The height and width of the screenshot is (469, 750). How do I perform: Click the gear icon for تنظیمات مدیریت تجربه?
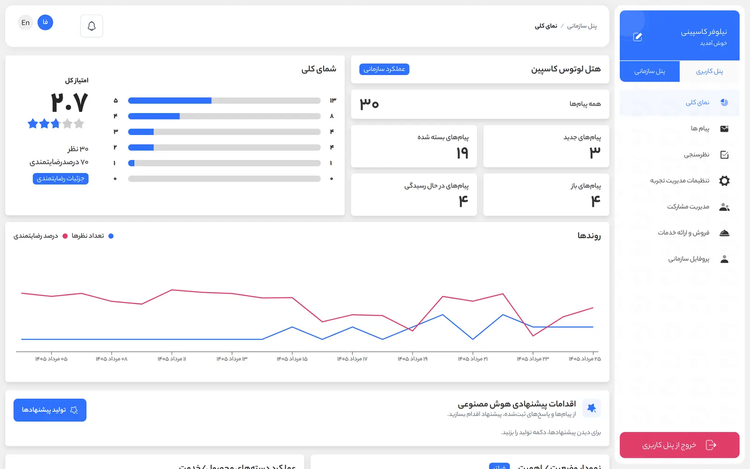(x=724, y=181)
